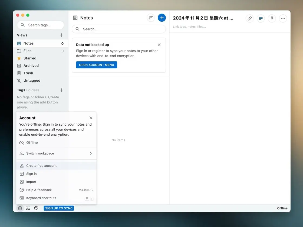Click the Offline sync status in Account popup
This screenshot has width=303, height=227.
29,142
